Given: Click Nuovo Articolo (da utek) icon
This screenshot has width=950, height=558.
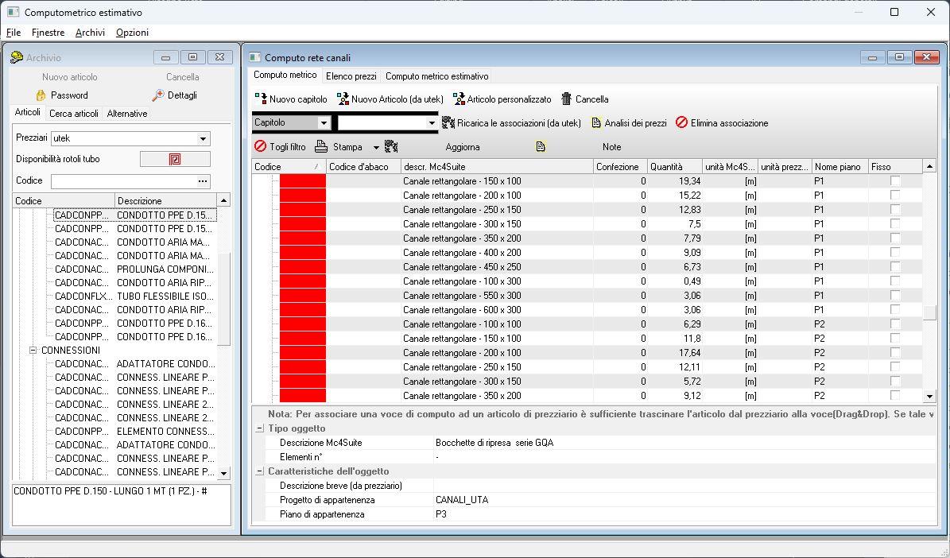Looking at the screenshot, I should (x=343, y=99).
